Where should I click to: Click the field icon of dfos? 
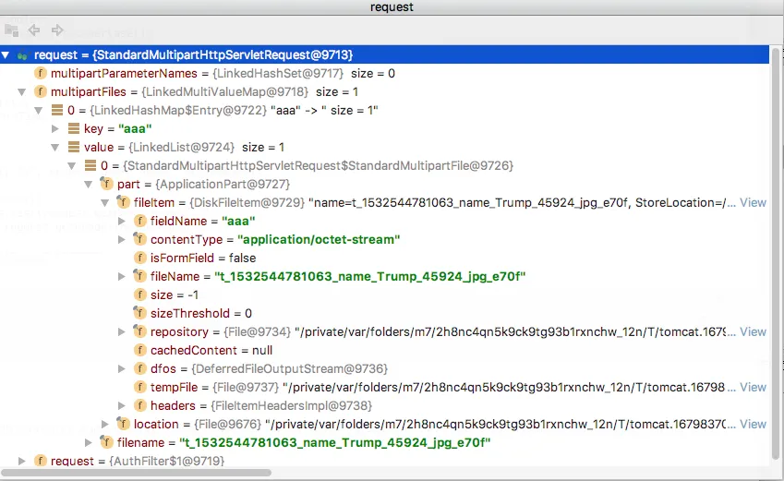click(140, 368)
